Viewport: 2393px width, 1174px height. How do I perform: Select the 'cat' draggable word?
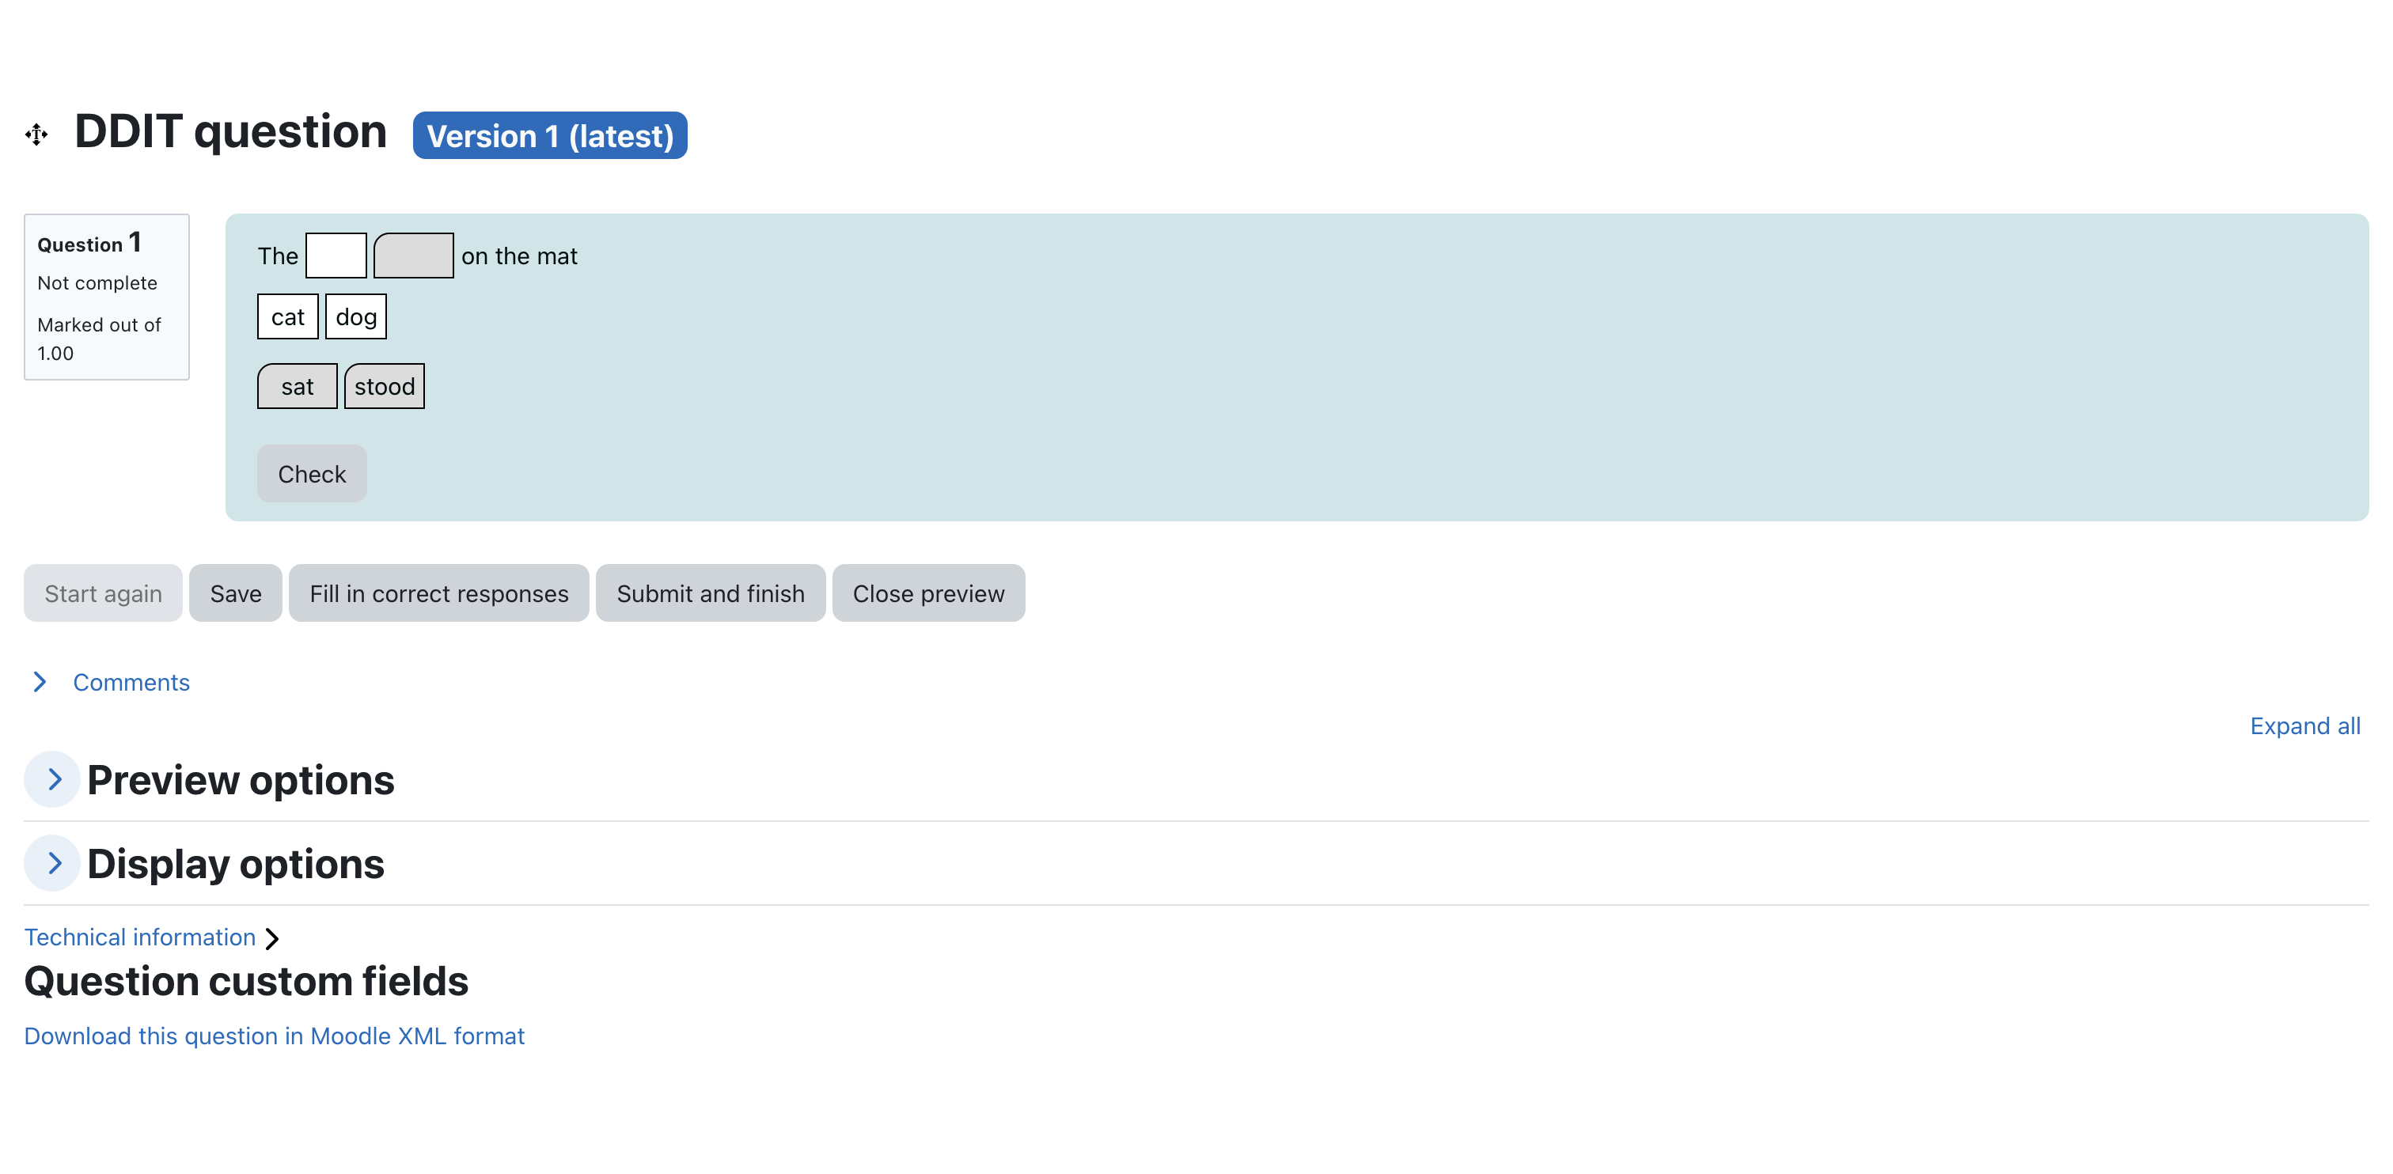tap(288, 316)
